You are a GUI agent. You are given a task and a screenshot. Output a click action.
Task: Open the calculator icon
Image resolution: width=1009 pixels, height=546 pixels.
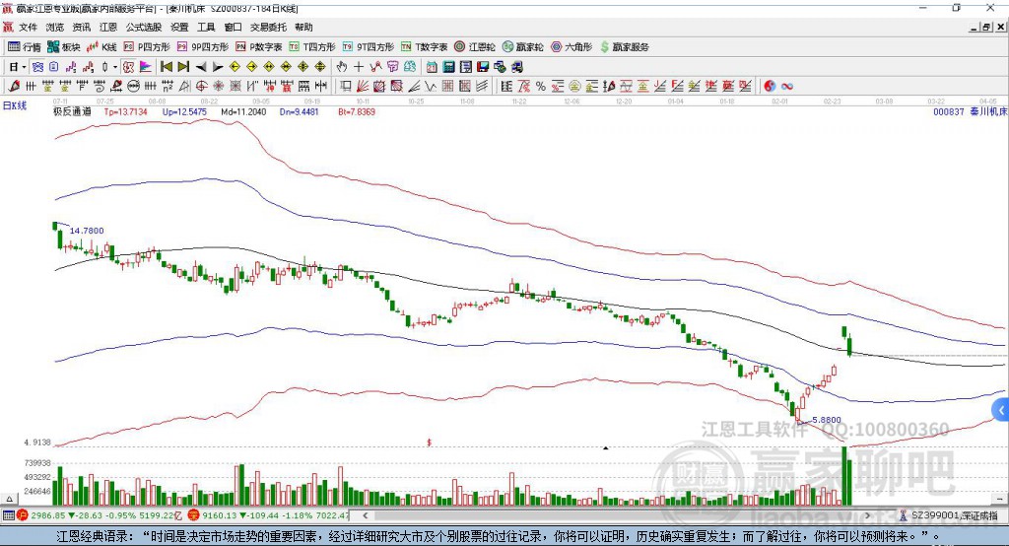pyautogui.click(x=448, y=67)
